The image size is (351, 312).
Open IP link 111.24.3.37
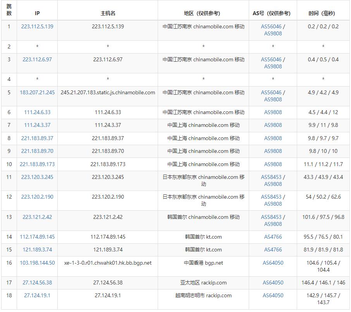[37, 125]
